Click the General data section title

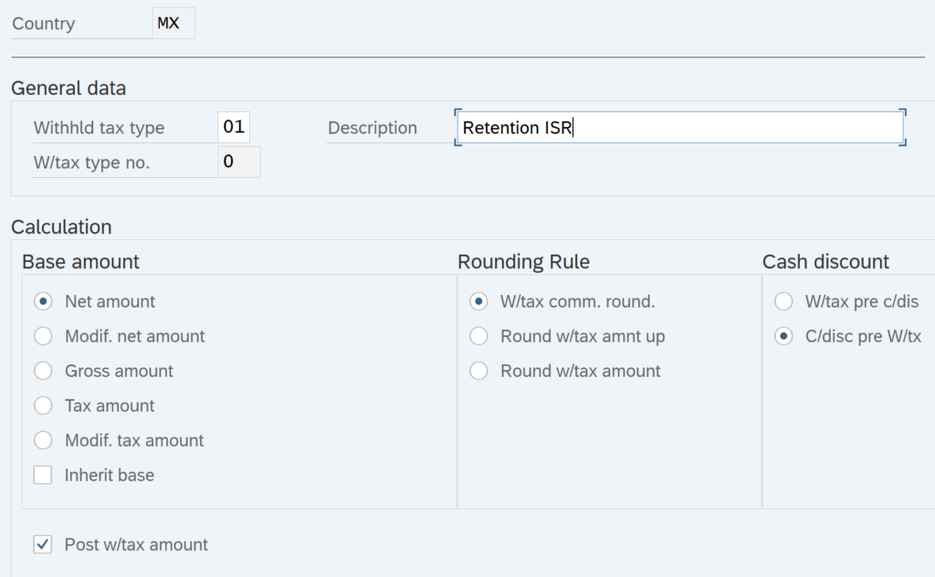coord(68,89)
